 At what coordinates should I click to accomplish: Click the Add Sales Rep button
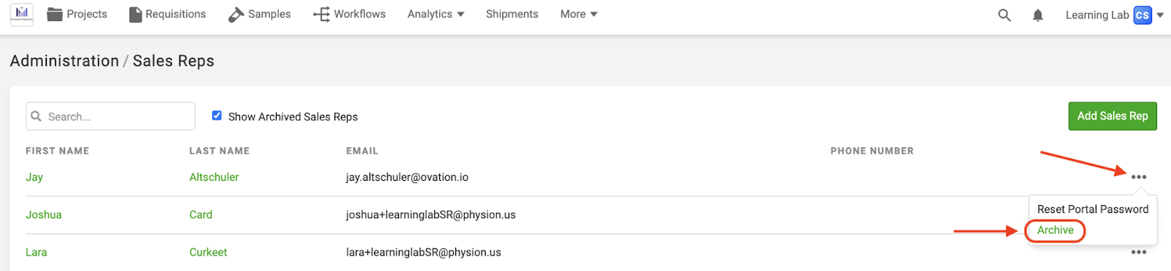(x=1112, y=116)
